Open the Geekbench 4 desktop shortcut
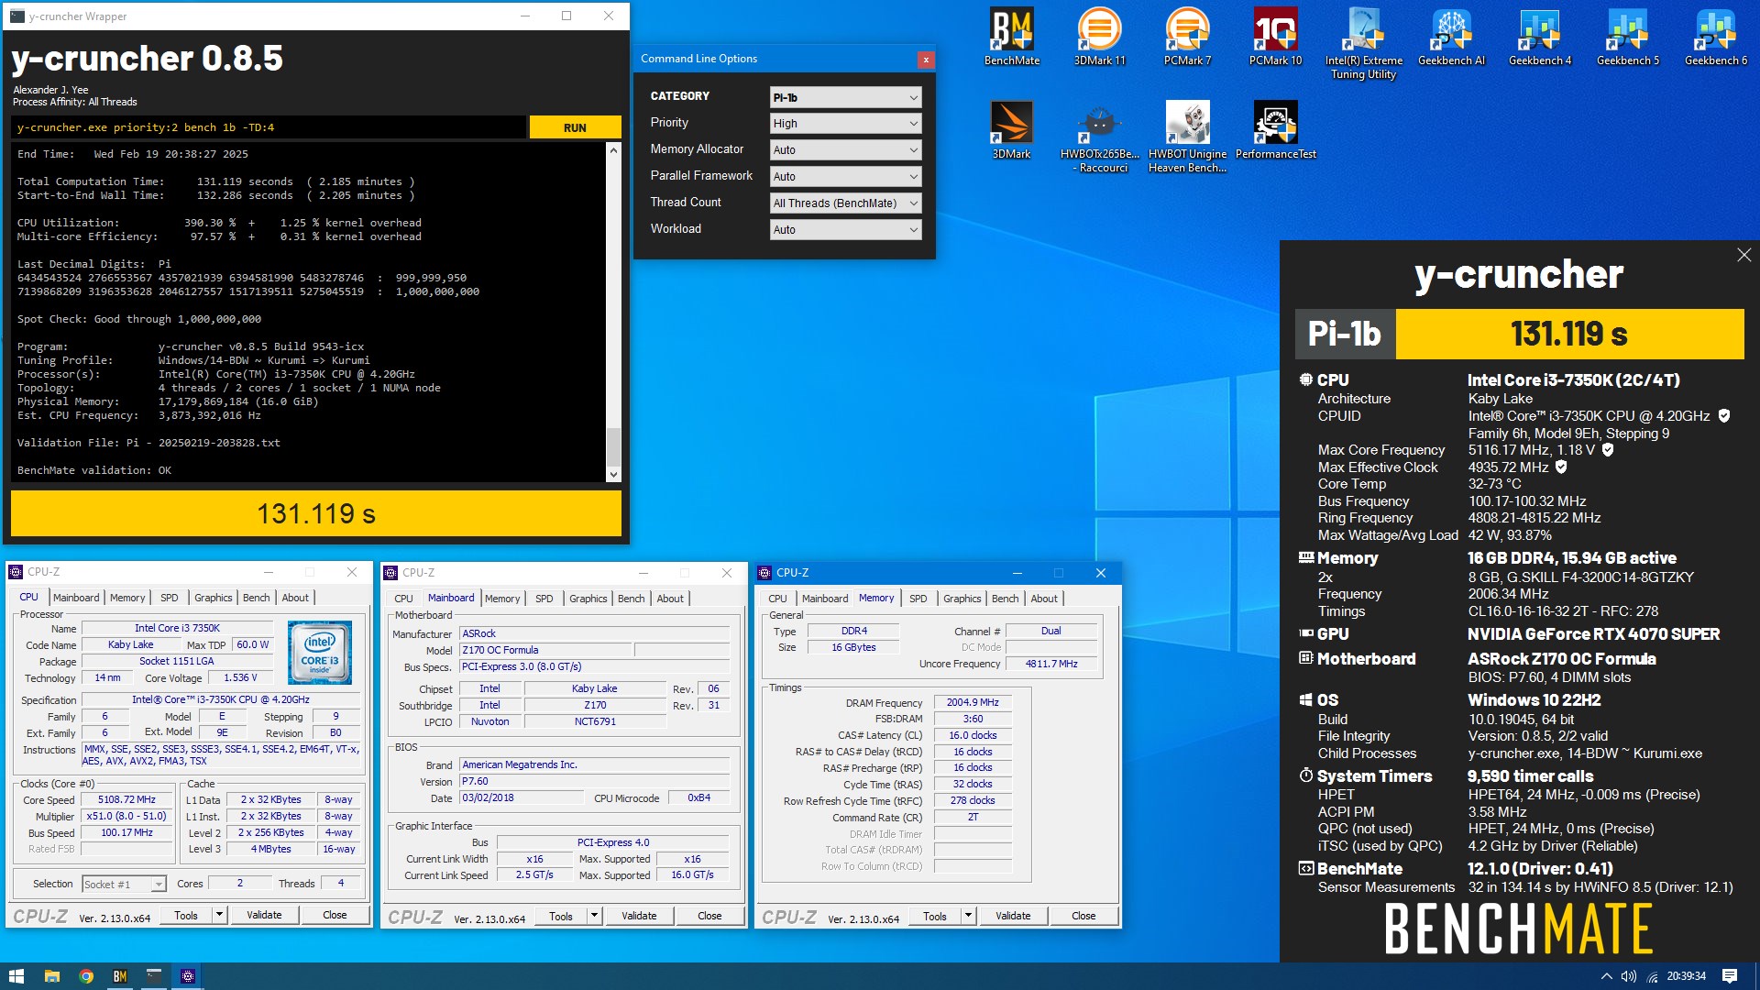 click(1539, 37)
